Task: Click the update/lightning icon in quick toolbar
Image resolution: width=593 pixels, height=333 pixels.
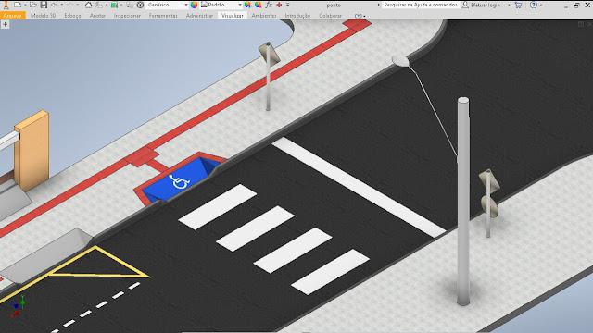Action: pyautogui.click(x=99, y=5)
